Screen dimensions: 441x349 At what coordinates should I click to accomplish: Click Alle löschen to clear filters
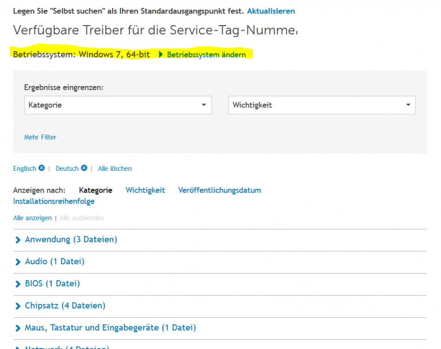(x=115, y=168)
